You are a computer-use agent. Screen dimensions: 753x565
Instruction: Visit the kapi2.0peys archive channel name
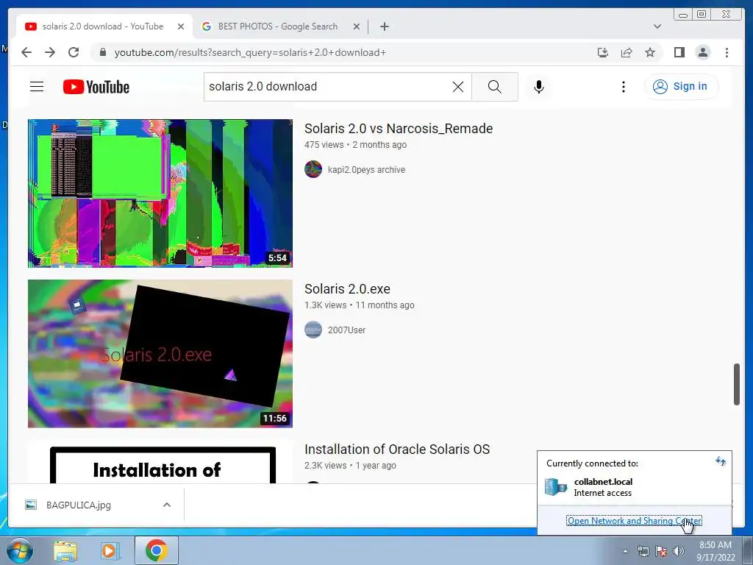click(366, 170)
